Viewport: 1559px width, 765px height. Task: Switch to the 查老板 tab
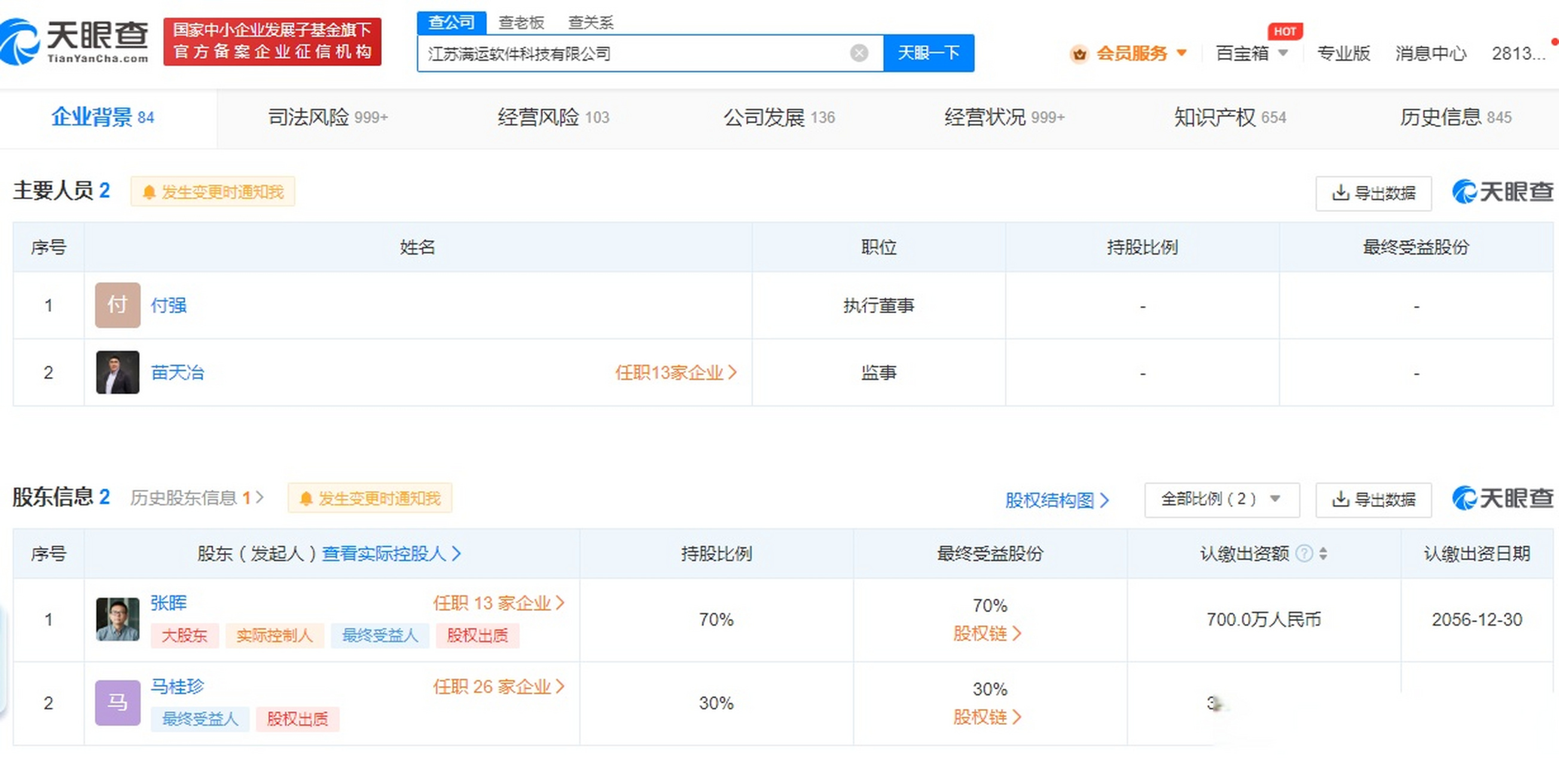tap(521, 22)
